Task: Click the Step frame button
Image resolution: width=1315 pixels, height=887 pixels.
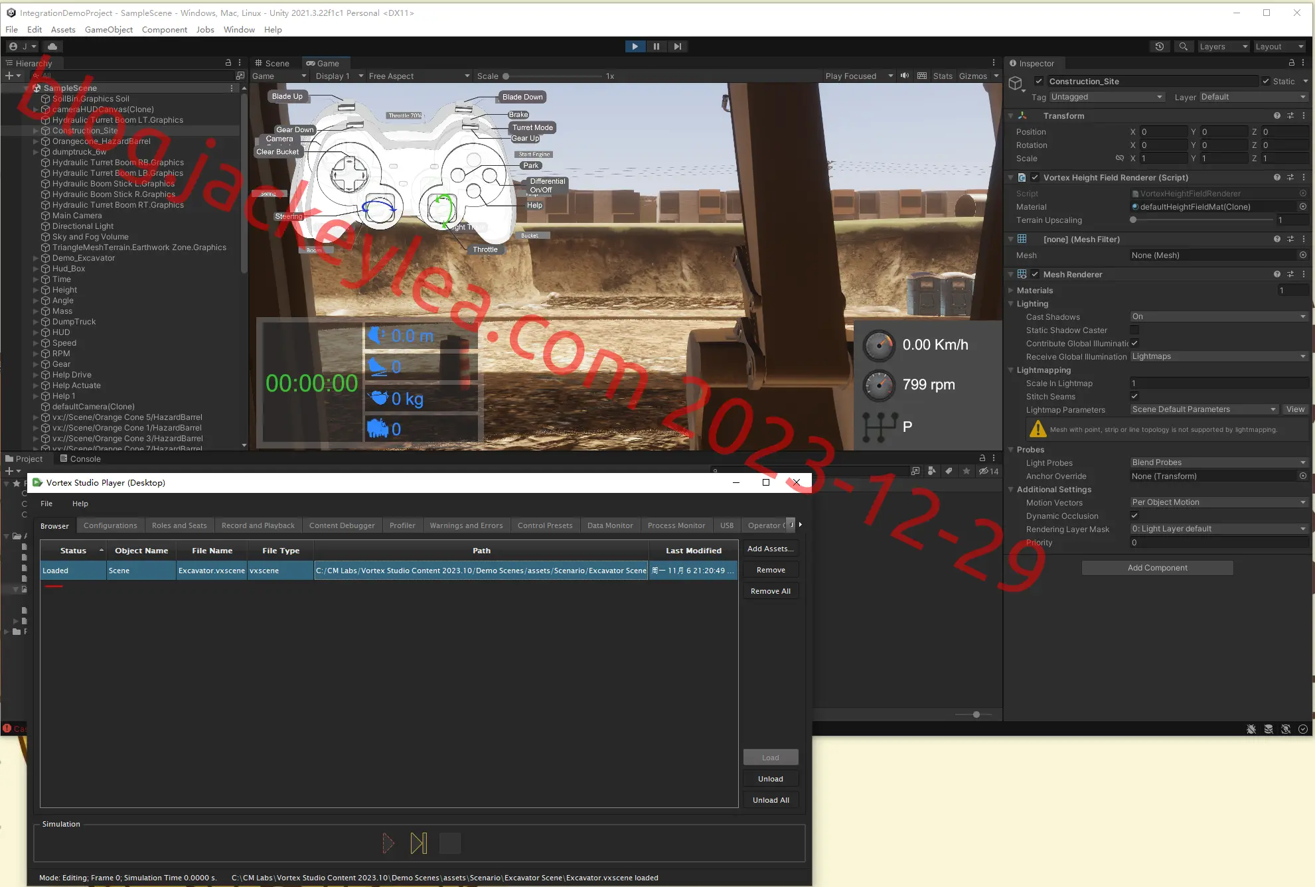Action: [677, 46]
